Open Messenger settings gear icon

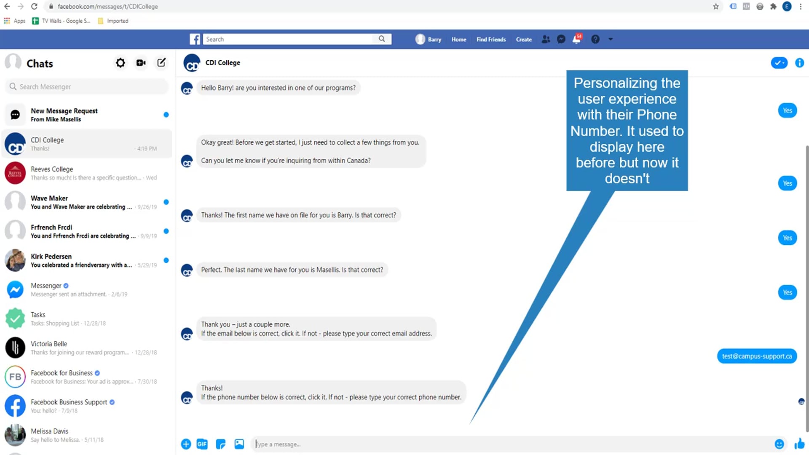click(121, 63)
